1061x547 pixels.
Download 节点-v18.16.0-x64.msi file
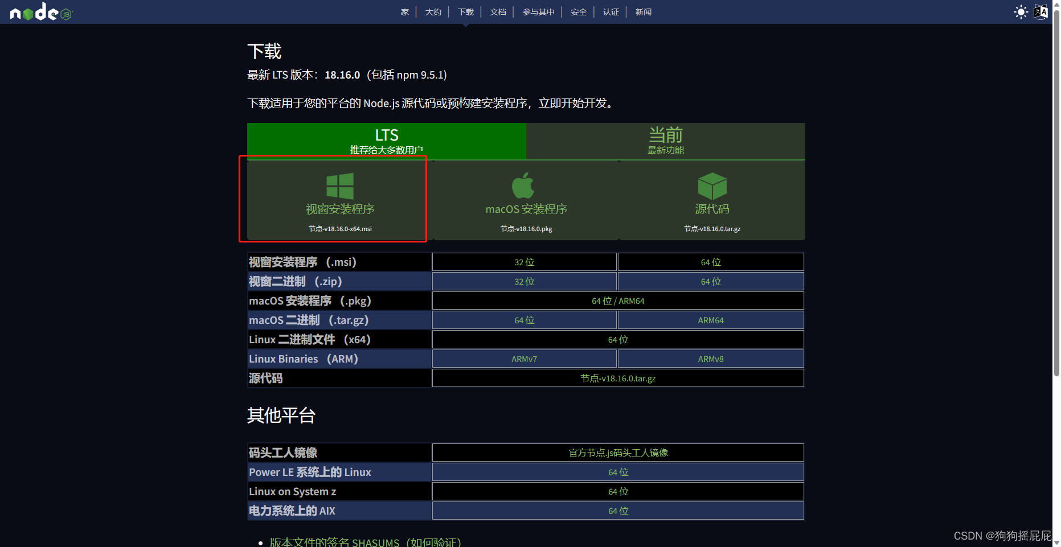340,229
